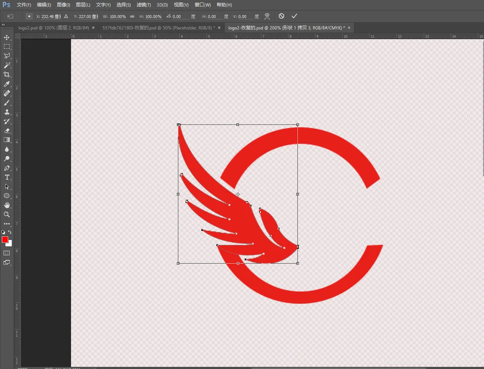Open the 编辑(E) menu

tap(44, 5)
